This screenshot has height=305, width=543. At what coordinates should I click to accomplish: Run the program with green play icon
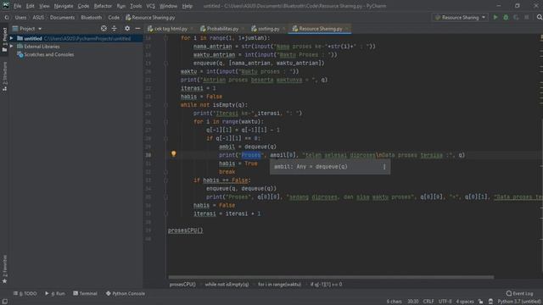pos(495,17)
